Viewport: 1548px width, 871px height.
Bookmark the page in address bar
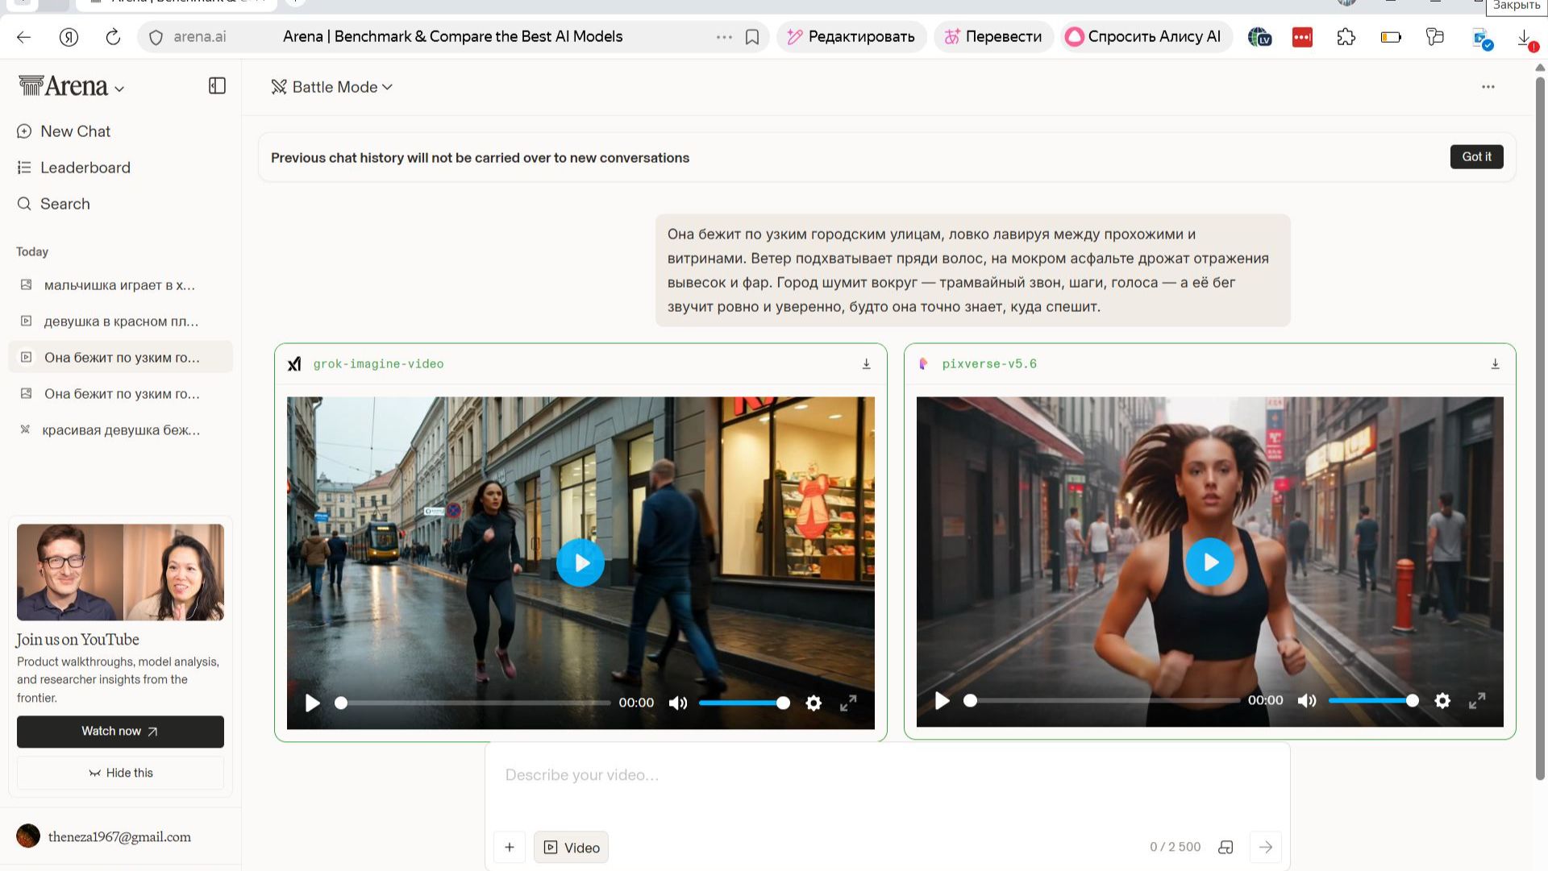[x=751, y=37]
